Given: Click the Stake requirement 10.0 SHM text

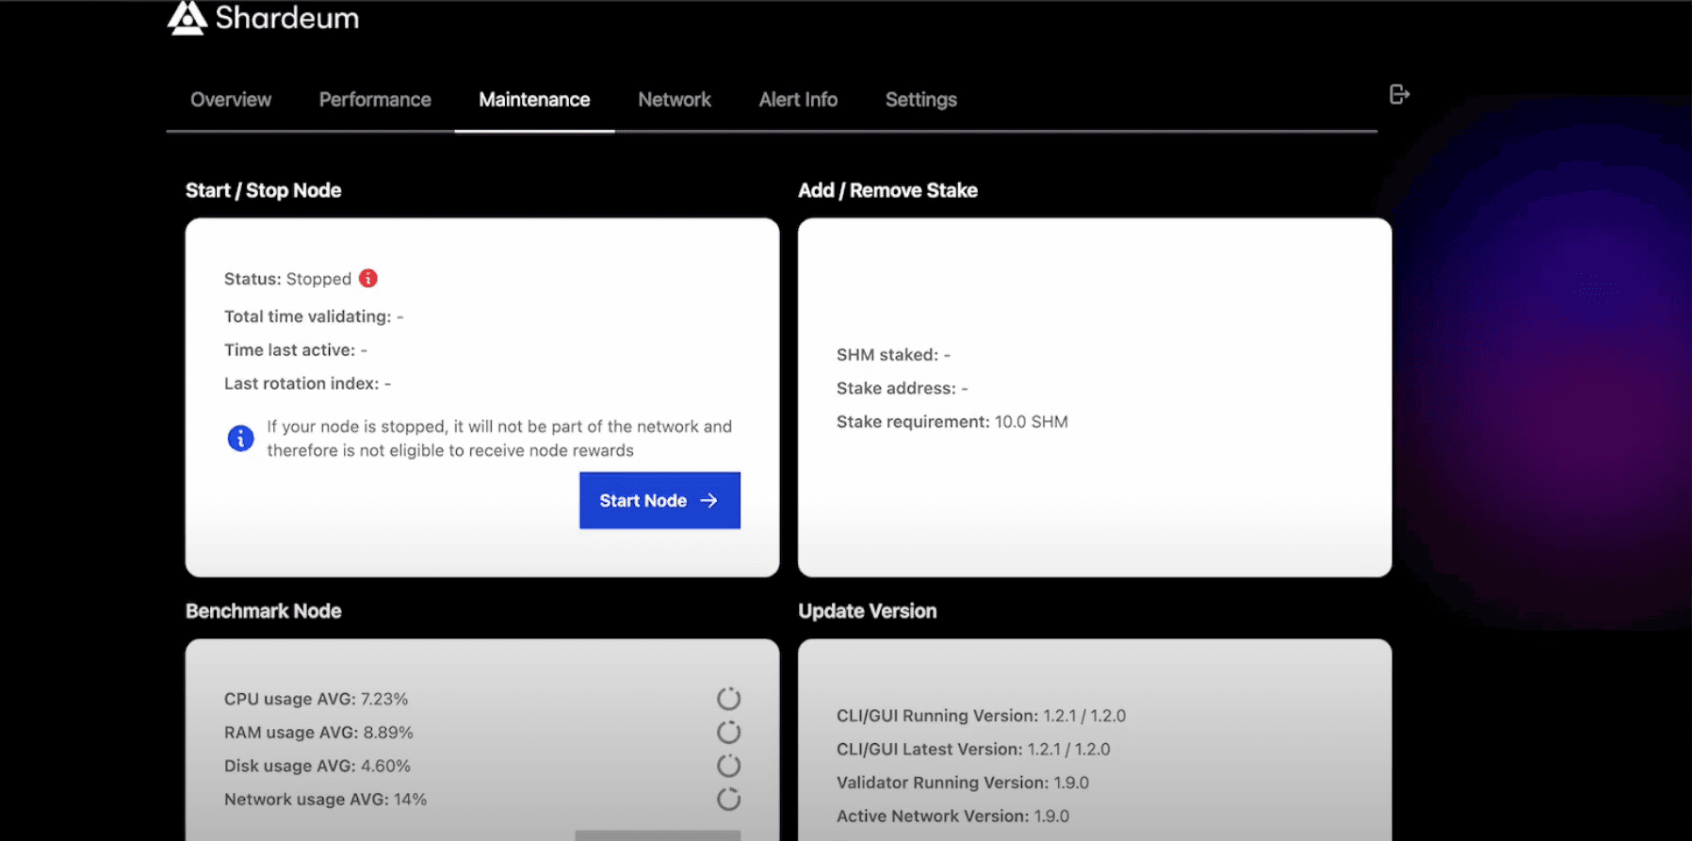Looking at the screenshot, I should (952, 422).
